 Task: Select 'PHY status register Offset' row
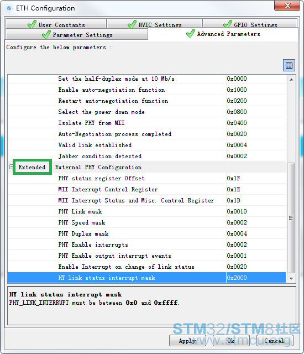(x=147, y=178)
